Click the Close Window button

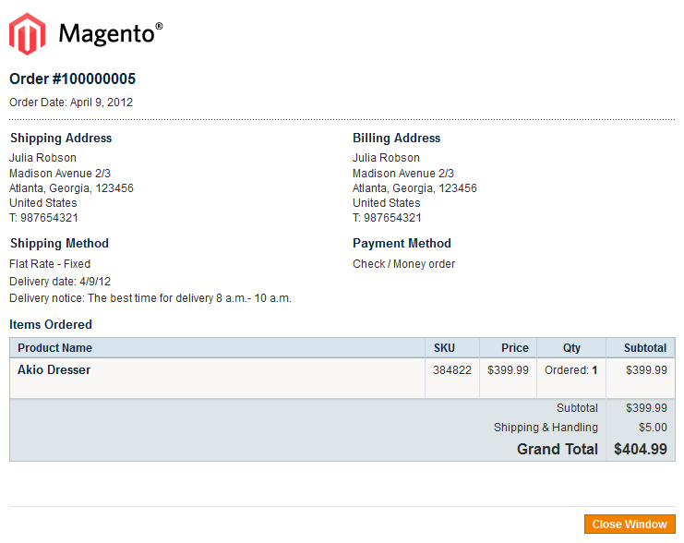[x=630, y=524]
